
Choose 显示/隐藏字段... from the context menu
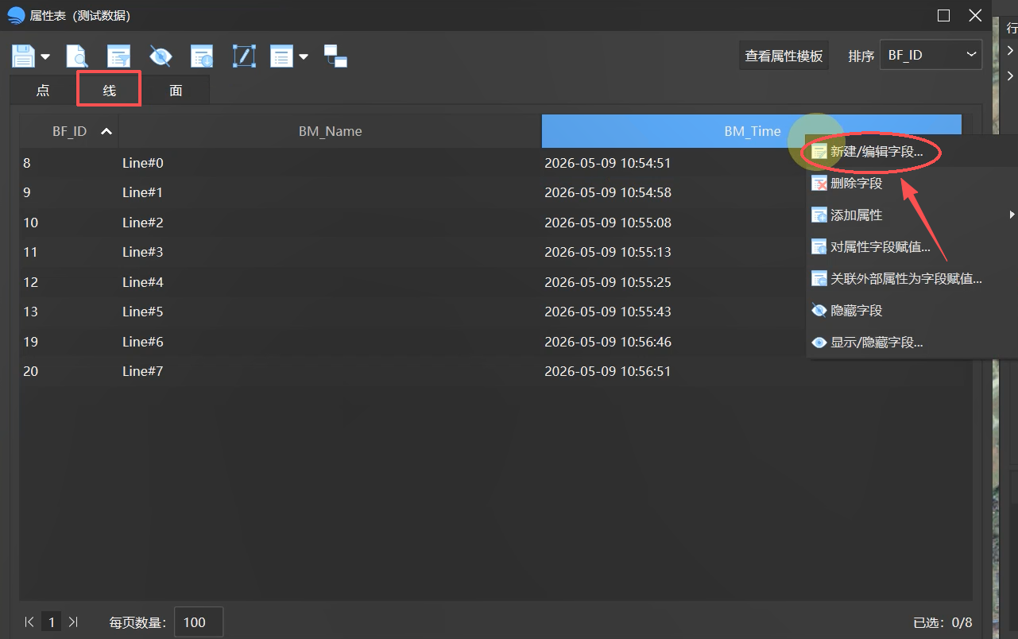877,343
